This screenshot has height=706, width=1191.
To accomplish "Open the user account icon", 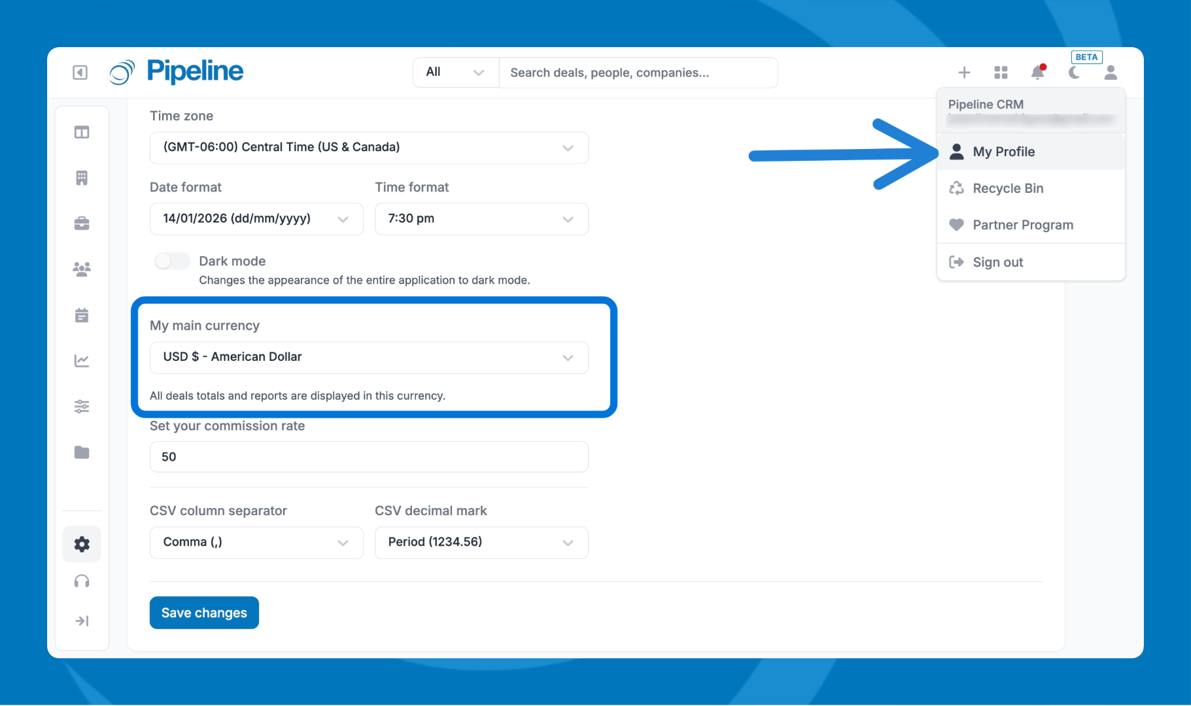I will tap(1111, 73).
